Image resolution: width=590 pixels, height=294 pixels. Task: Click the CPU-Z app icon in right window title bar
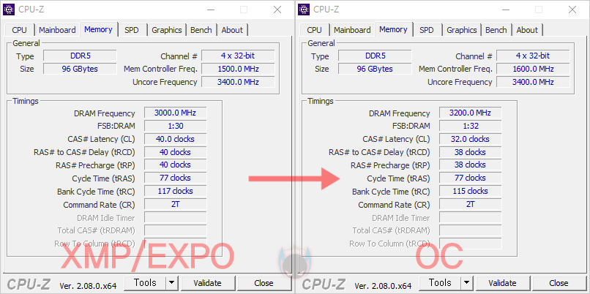(x=304, y=10)
